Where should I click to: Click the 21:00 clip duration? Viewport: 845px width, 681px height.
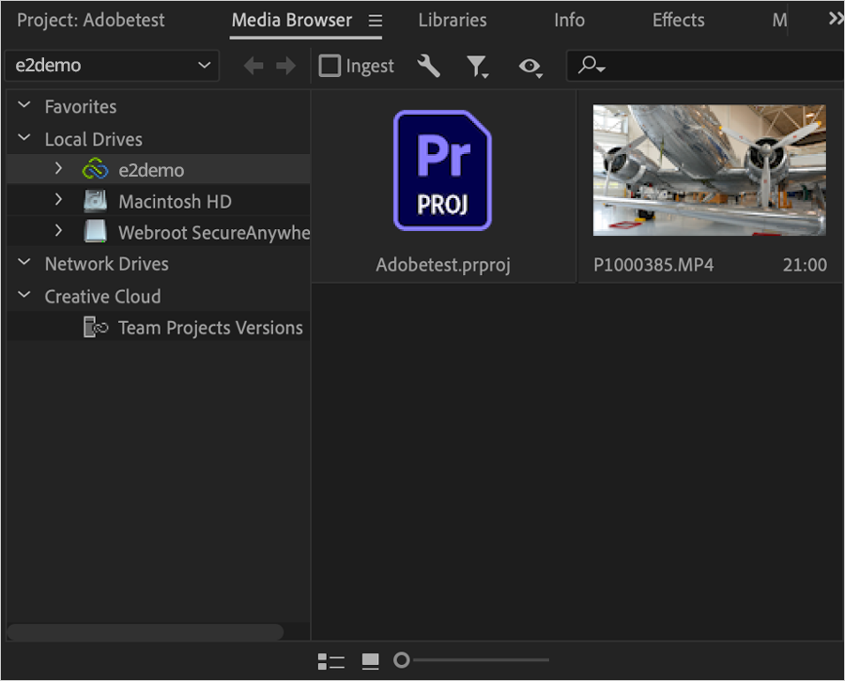click(x=805, y=265)
